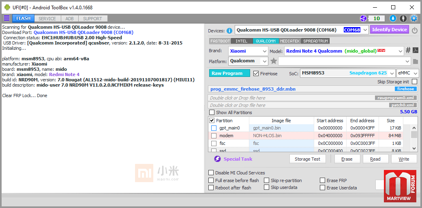
Task: Click the favorite star icon beside Platform
Action: [274, 61]
